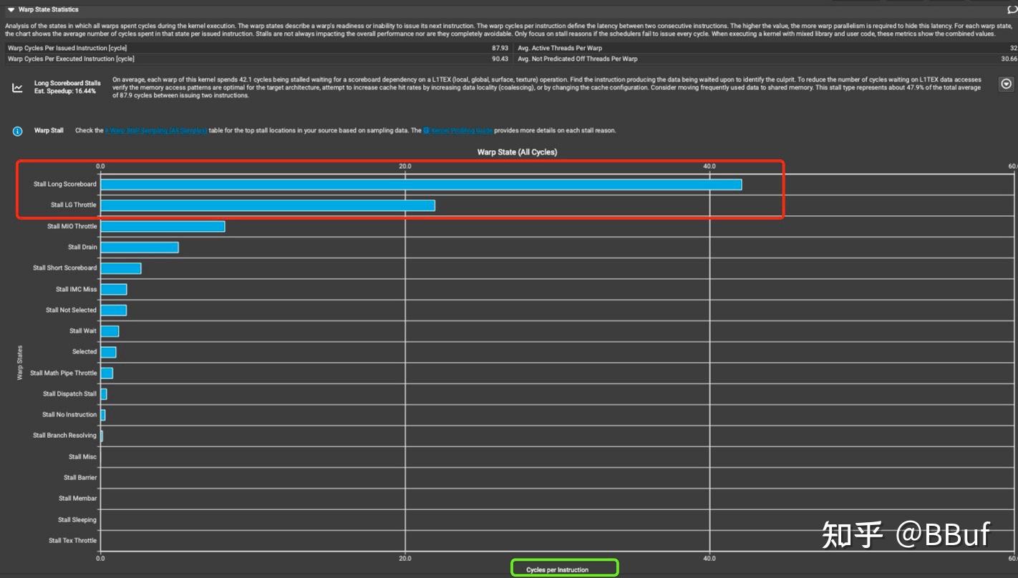Expand the Long Scoreboard Stalls rule dropdown button
The height and width of the screenshot is (578, 1018).
[1006, 84]
